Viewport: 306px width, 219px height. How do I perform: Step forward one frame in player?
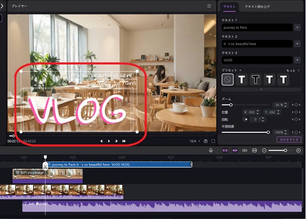pyautogui.click(x=116, y=141)
